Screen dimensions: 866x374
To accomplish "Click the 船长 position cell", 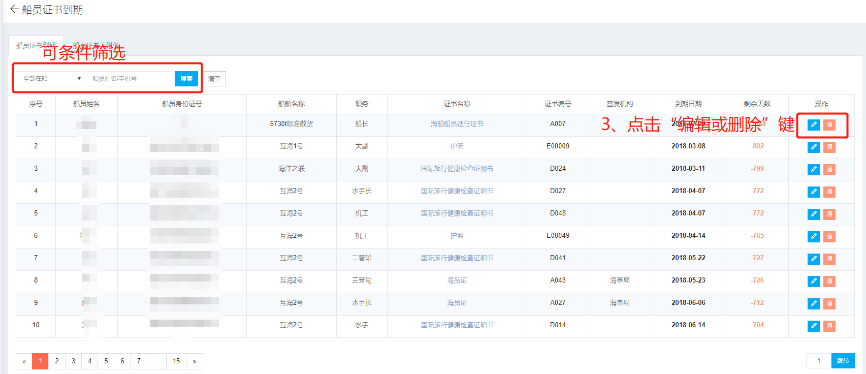I will (x=362, y=123).
